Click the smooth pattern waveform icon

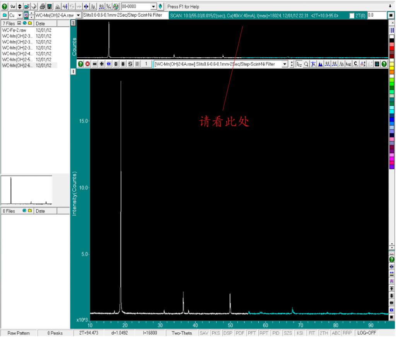[65, 6]
